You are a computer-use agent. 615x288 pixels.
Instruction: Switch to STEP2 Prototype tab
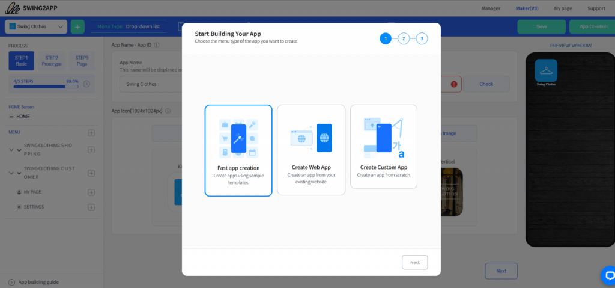(x=52, y=61)
